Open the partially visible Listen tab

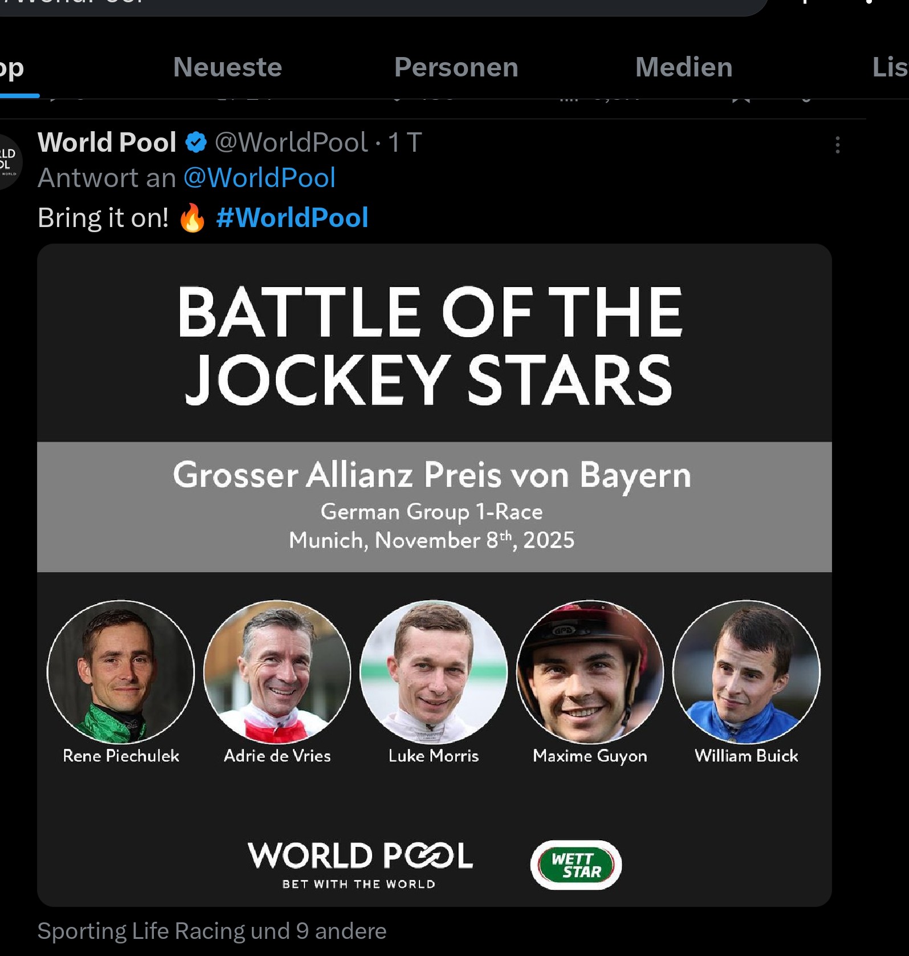click(x=890, y=67)
